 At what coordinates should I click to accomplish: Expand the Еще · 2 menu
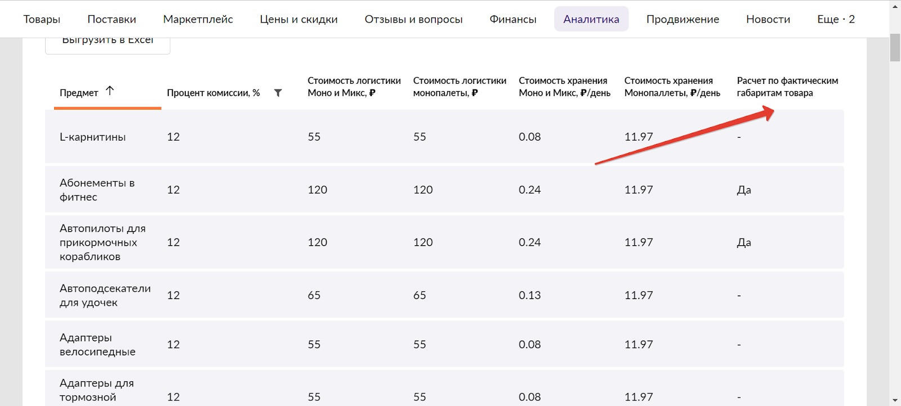(836, 19)
